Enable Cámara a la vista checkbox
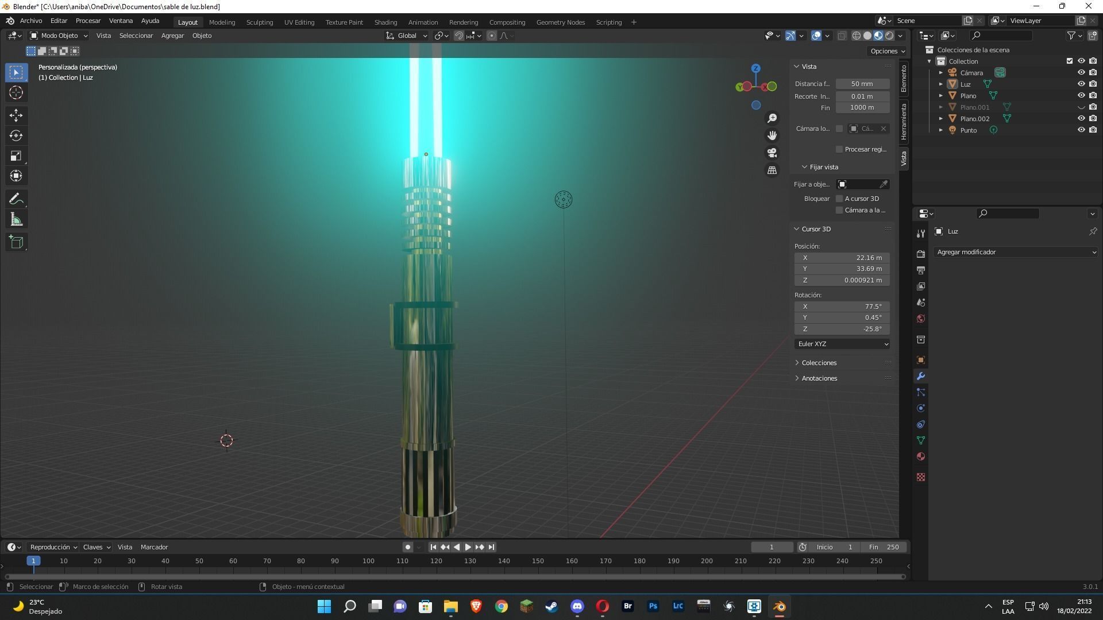This screenshot has width=1103, height=620. 839,210
